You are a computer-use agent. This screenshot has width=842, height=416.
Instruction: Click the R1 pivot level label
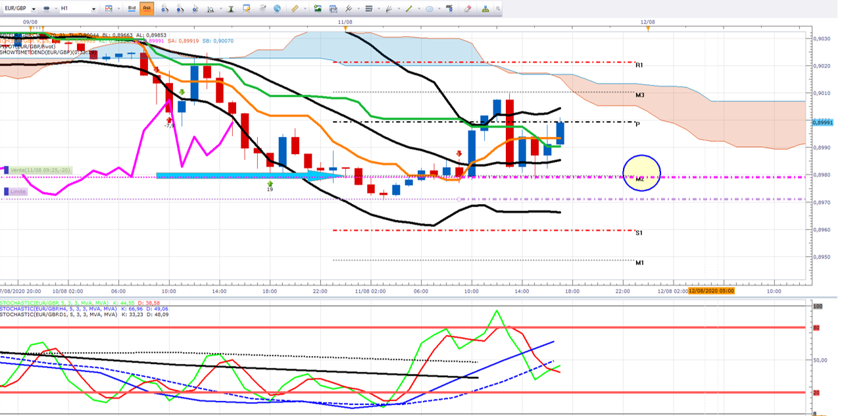point(639,65)
